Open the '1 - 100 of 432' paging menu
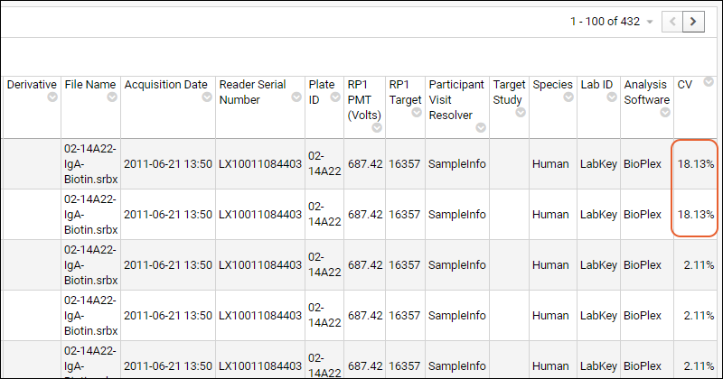Image resolution: width=723 pixels, height=379 pixels. pyautogui.click(x=611, y=22)
